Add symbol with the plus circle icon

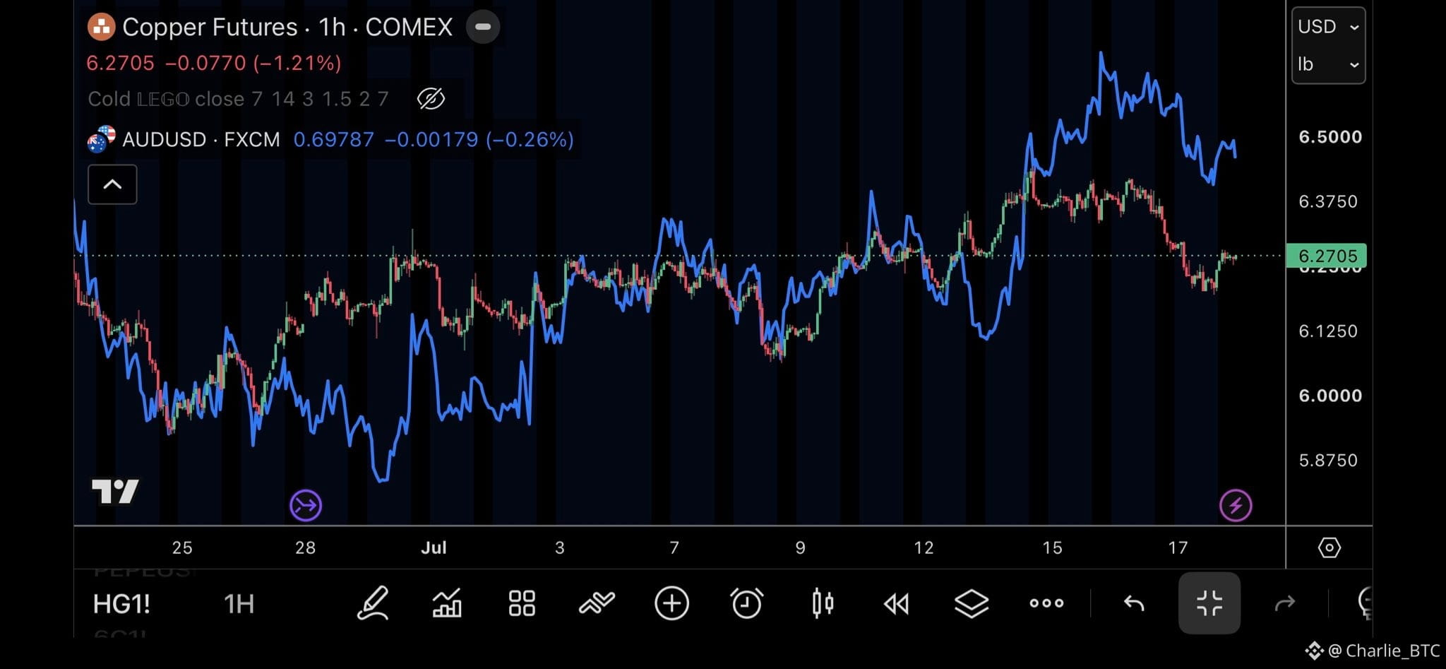(x=671, y=603)
